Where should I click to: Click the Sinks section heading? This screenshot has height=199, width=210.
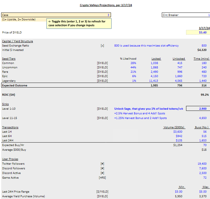[x=5, y=104]
